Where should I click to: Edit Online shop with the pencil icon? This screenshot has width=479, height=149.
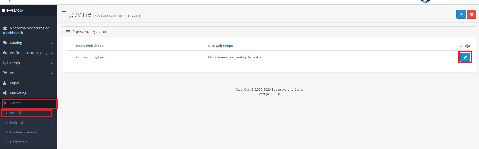pyautogui.click(x=465, y=57)
